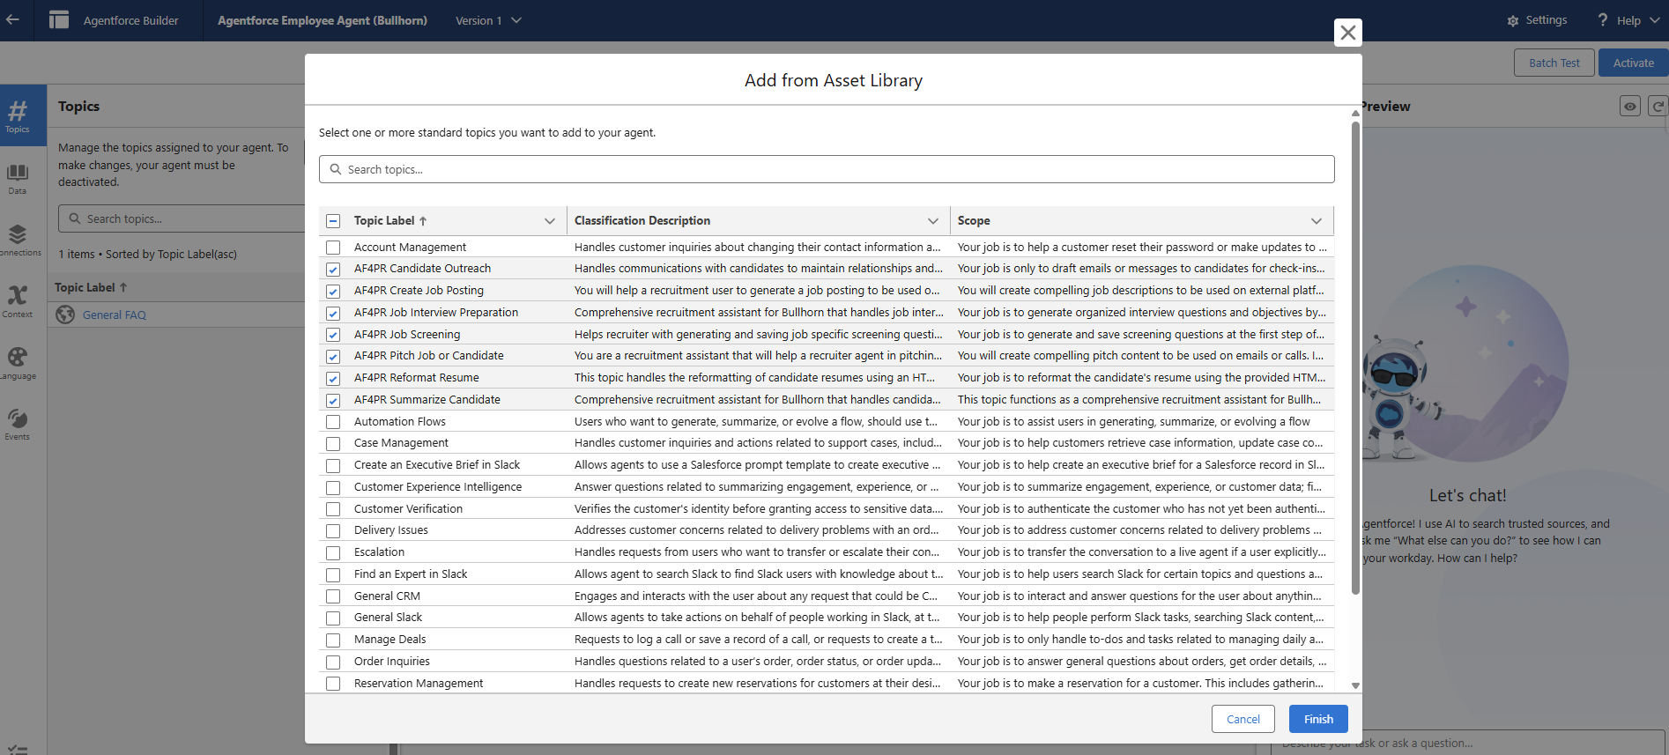Click the dialog's Search topics field
Viewport: 1669px width, 755px height.
pos(827,169)
